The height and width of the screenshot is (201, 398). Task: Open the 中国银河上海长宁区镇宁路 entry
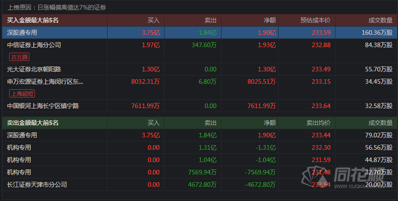(43, 106)
